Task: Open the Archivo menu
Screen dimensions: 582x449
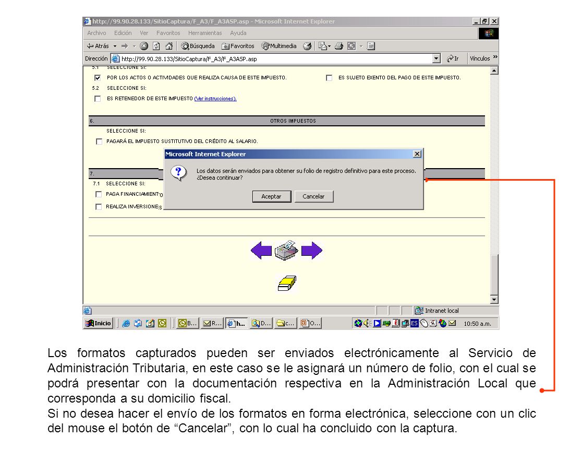Action: coord(96,33)
